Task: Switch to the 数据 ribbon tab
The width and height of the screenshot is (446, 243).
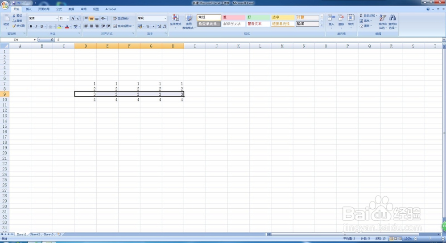Action: [71, 9]
